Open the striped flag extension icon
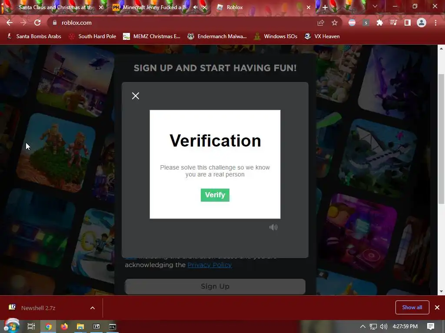The image size is (445, 333). click(x=352, y=23)
